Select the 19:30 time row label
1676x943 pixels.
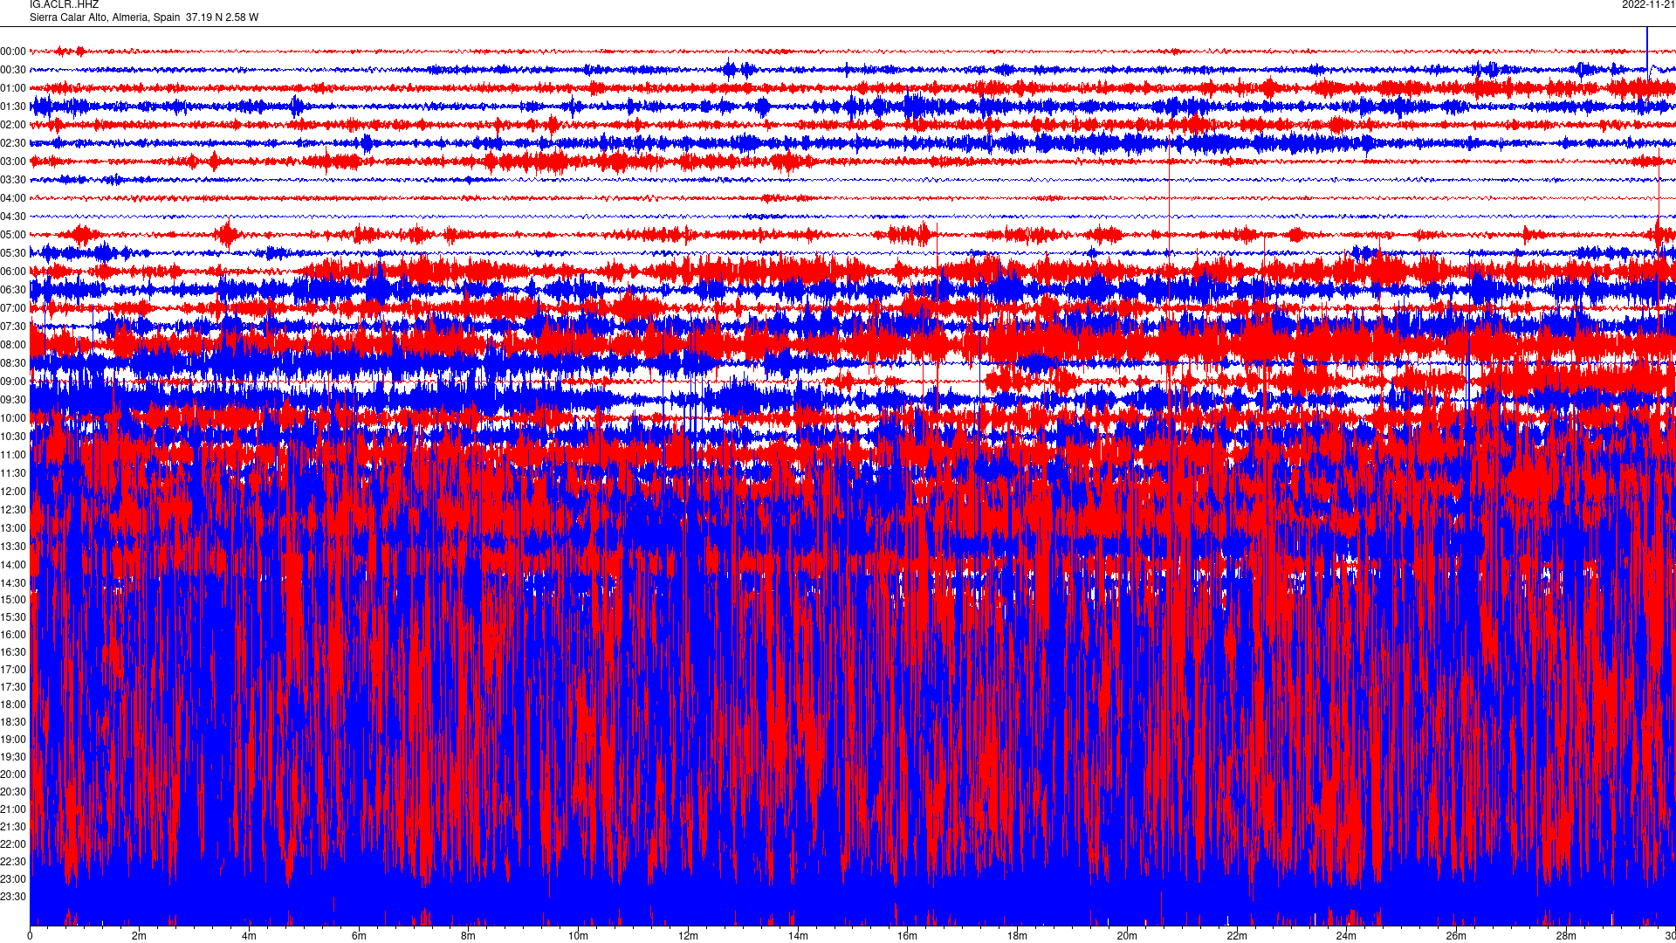(x=13, y=757)
